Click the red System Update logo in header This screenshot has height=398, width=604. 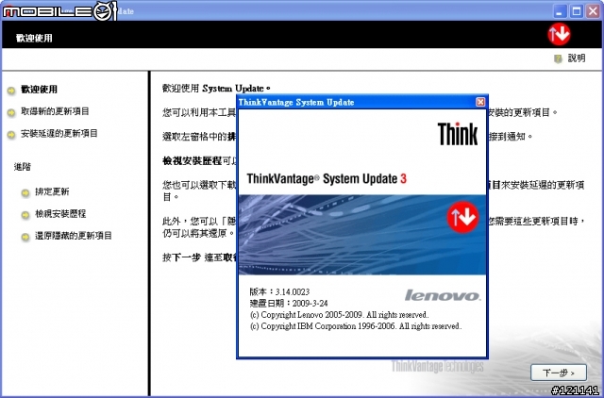559,34
